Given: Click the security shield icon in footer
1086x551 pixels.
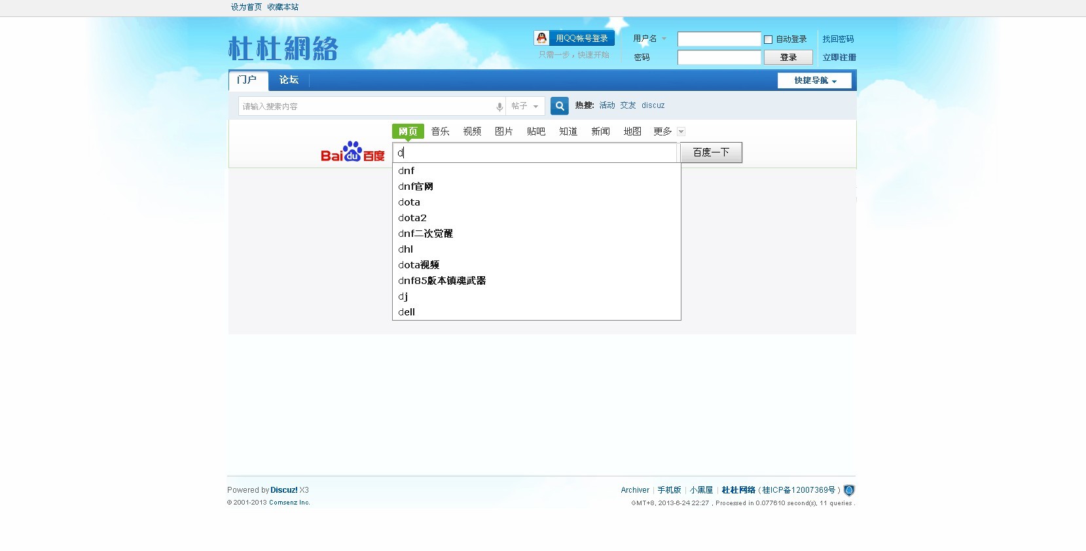Looking at the screenshot, I should (x=849, y=490).
